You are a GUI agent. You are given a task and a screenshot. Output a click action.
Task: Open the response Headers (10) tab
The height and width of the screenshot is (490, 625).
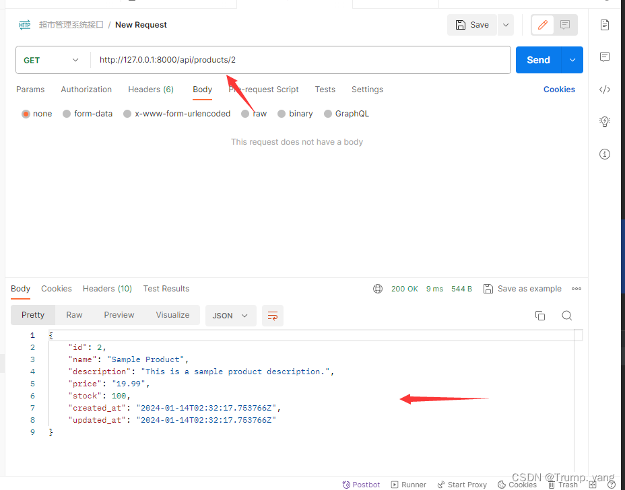click(x=107, y=289)
